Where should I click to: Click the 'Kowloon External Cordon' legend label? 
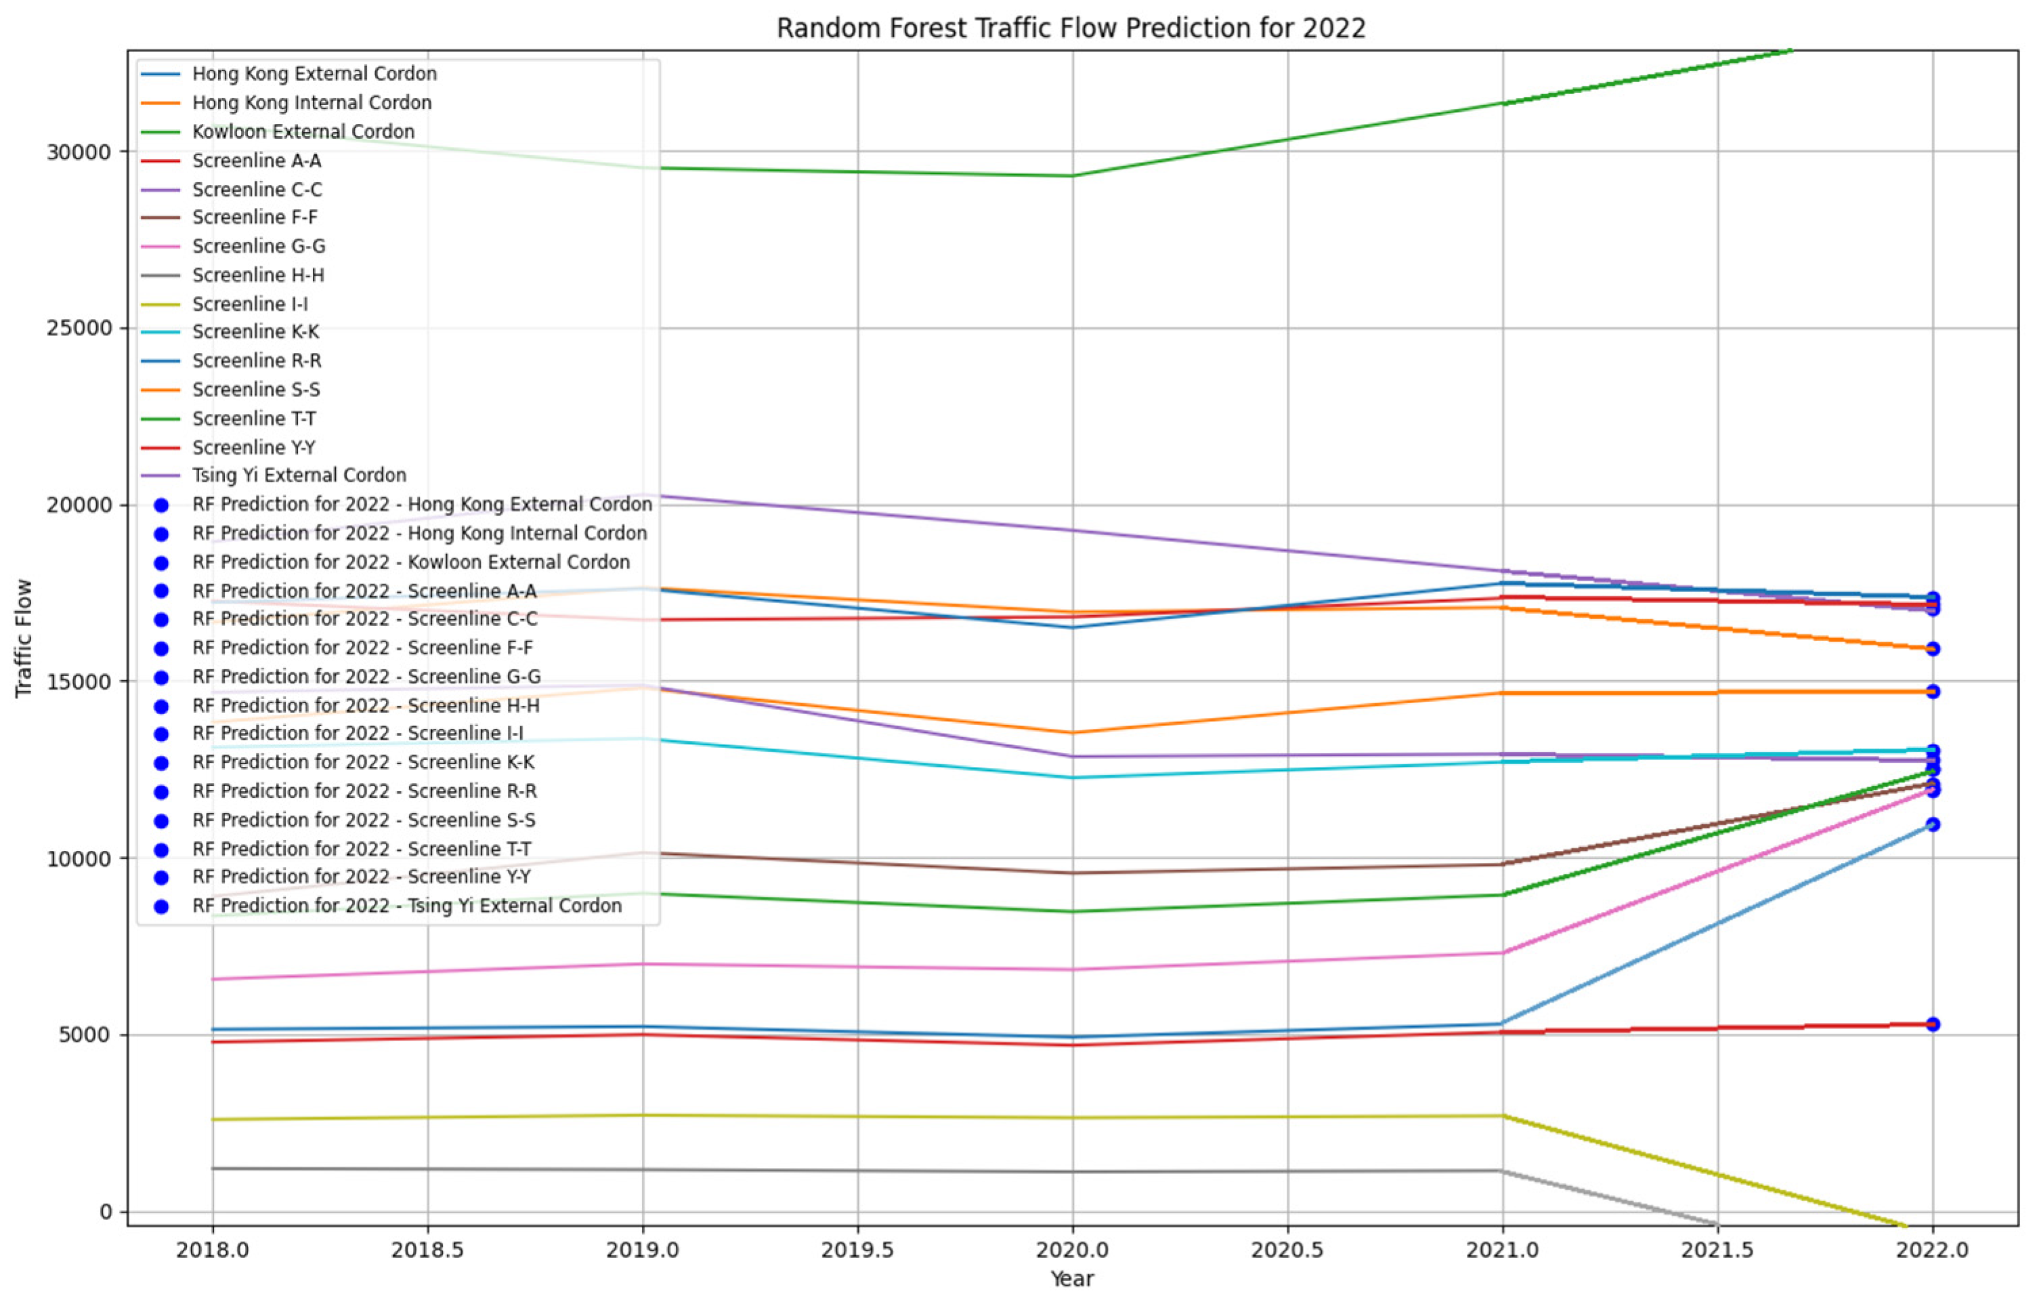pos(303,131)
